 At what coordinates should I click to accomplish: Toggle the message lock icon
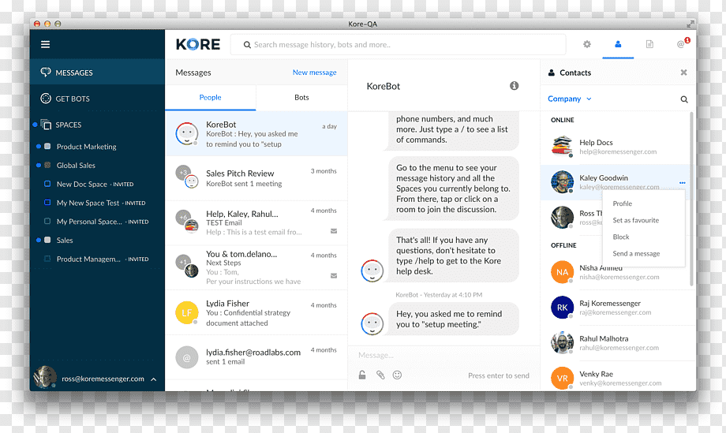coord(362,375)
